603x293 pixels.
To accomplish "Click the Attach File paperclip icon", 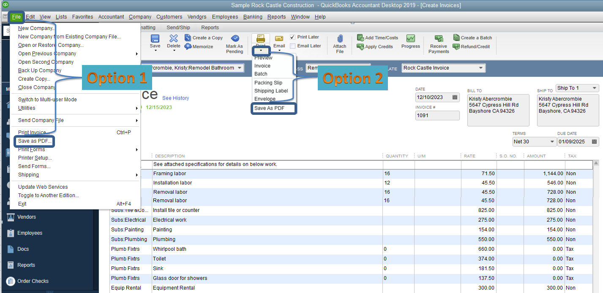I will [339, 39].
